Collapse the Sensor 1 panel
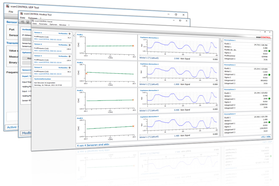Image resolution: width=279 pixels, height=186 pixels. click(x=69, y=33)
